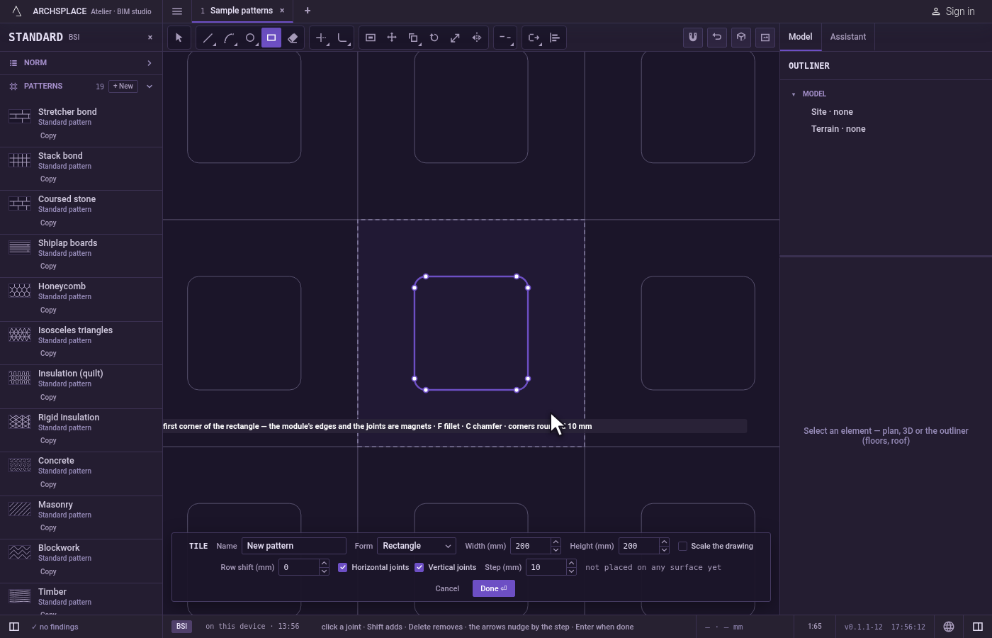Switch to the Eraser tool
Viewport: 992px width, 638px height.
(x=293, y=38)
